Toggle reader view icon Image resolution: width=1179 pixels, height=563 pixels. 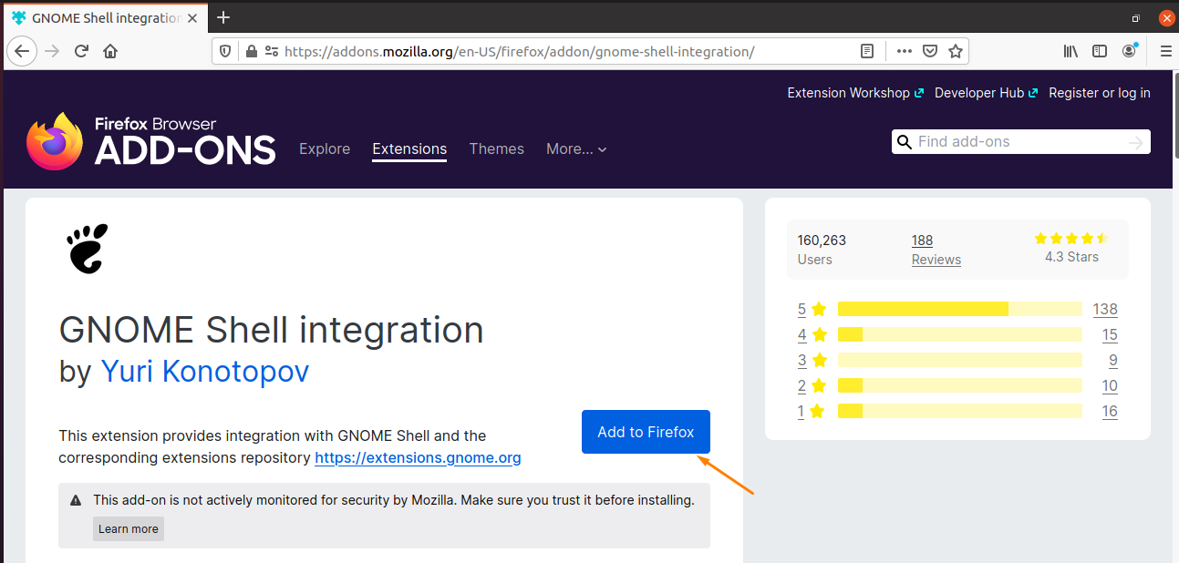(x=867, y=52)
